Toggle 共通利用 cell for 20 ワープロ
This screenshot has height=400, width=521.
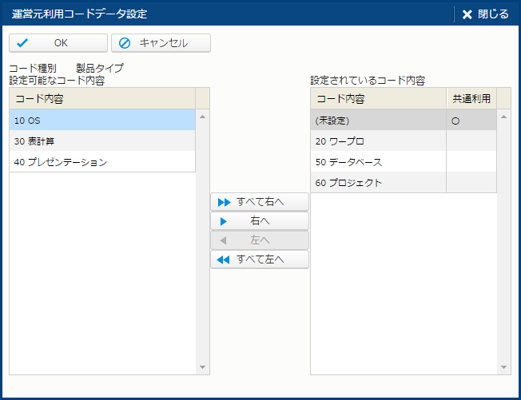pos(471,141)
